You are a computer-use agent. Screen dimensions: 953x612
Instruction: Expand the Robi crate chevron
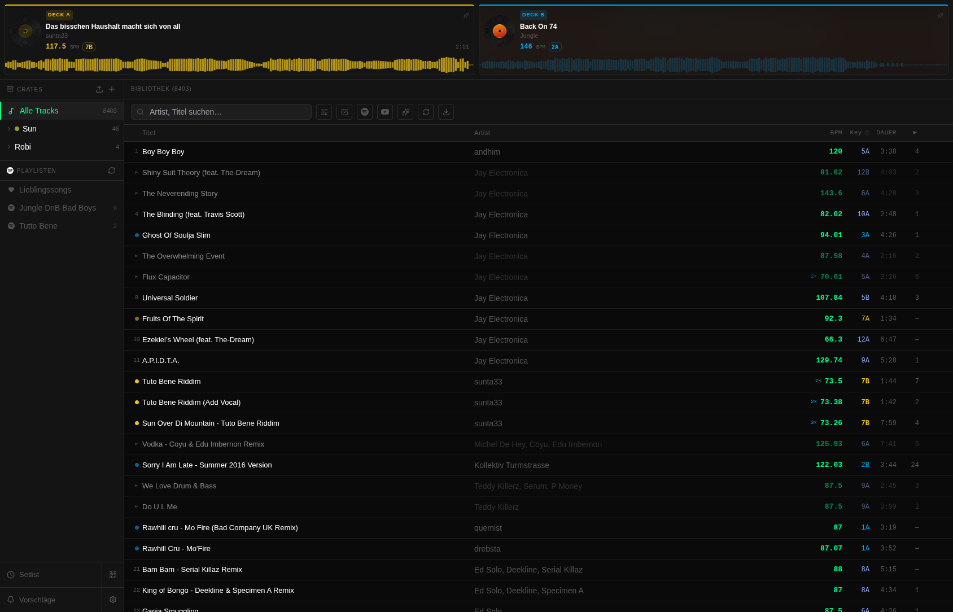[9, 147]
